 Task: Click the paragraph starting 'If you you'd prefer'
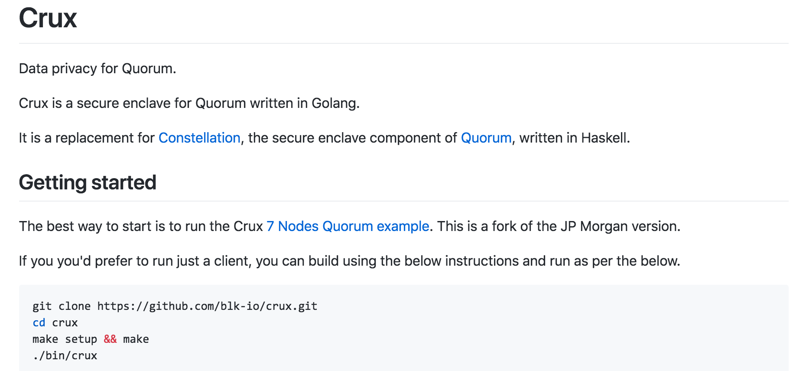click(x=349, y=261)
